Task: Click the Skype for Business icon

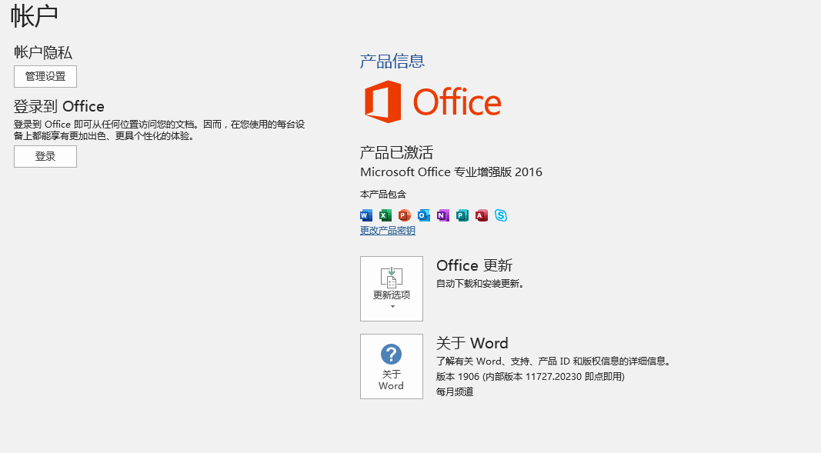Action: click(x=501, y=215)
